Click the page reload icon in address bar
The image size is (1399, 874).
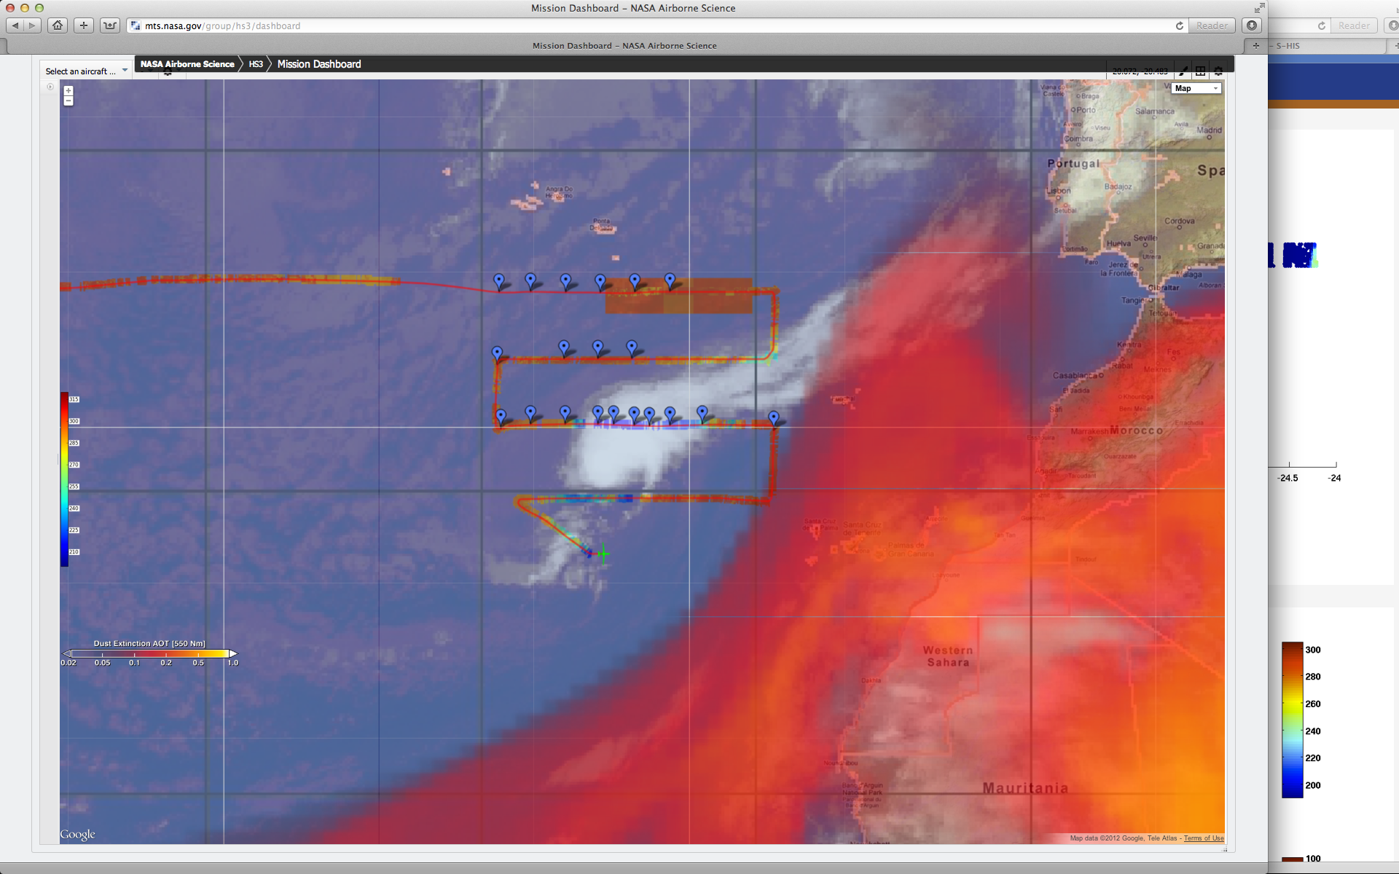click(1179, 25)
